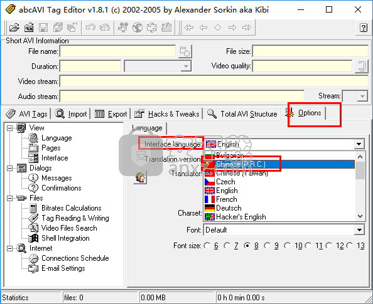Click the folder sync toolbar icon
This screenshot has width=373, height=304.
pos(152,28)
